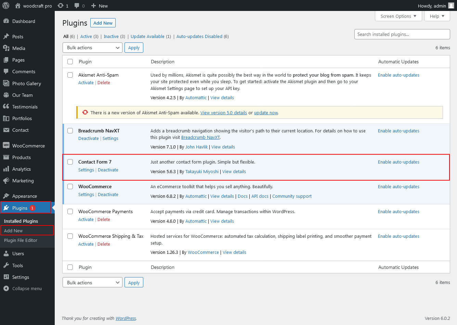
Task: Check the select-all checkbox in table footer
Action: tap(70, 267)
